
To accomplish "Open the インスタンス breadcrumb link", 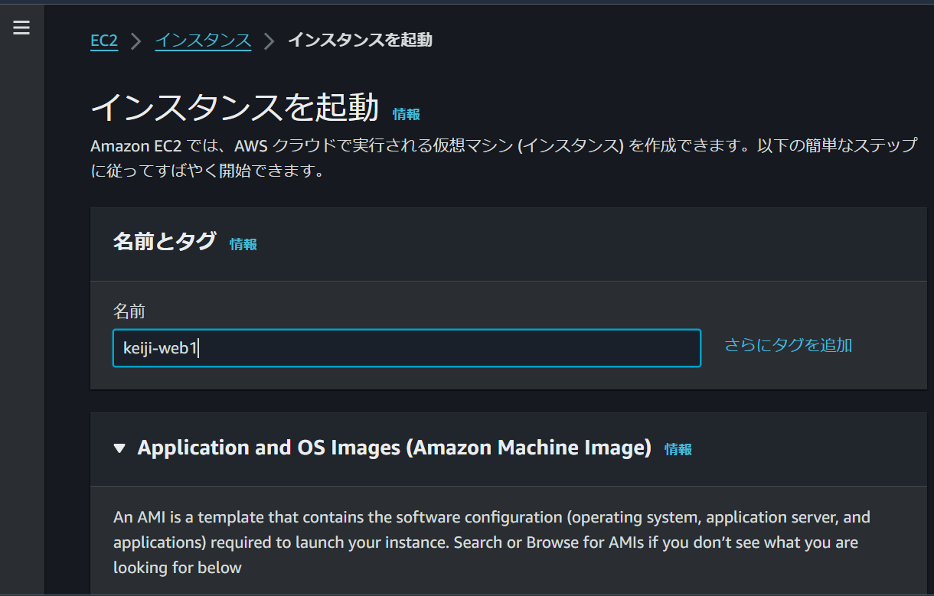I will tap(203, 41).
